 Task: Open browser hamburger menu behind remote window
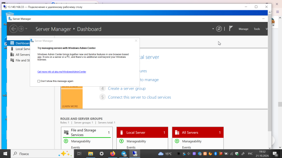278,12
